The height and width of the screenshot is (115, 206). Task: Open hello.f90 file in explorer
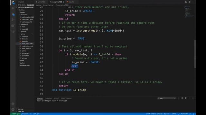click(x=25, y=29)
